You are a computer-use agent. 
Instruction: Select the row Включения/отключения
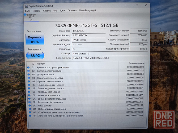pyautogui.click(x=86, y=102)
